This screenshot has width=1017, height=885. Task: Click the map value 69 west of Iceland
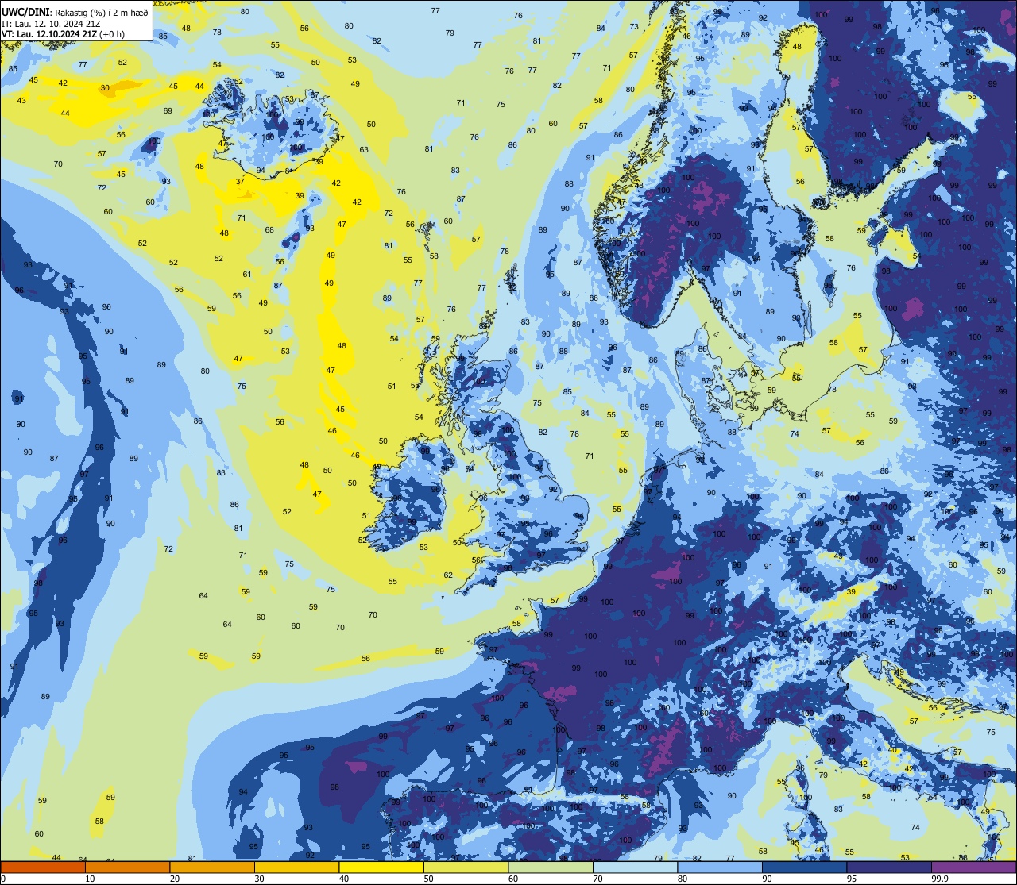tap(168, 111)
